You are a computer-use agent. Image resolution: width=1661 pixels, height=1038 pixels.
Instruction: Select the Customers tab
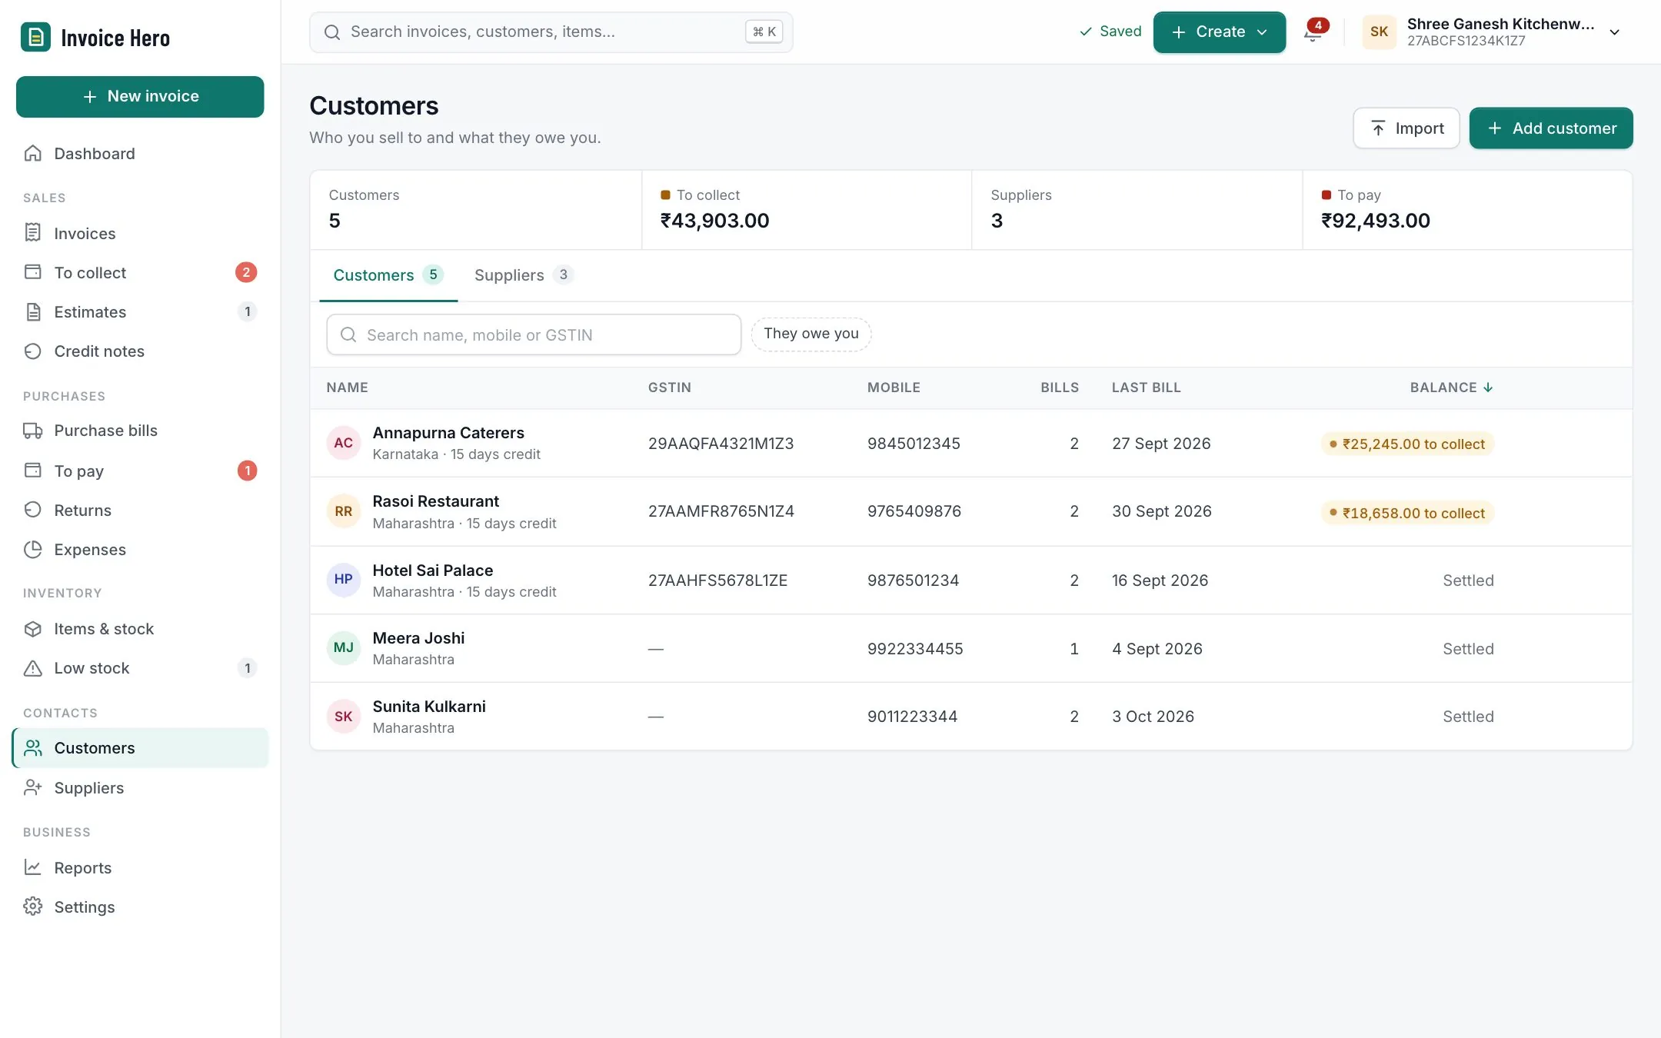pyautogui.click(x=388, y=275)
